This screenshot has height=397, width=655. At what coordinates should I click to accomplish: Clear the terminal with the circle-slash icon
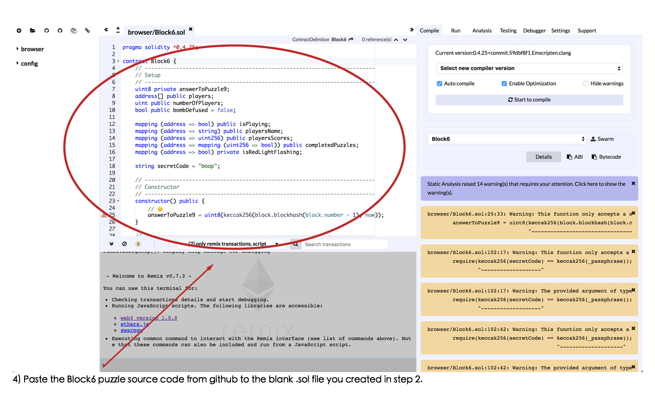point(124,244)
